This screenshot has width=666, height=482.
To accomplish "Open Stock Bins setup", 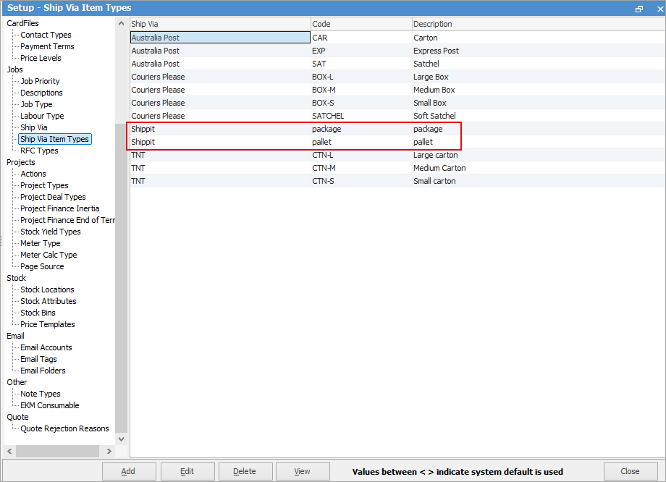I will (x=38, y=313).
